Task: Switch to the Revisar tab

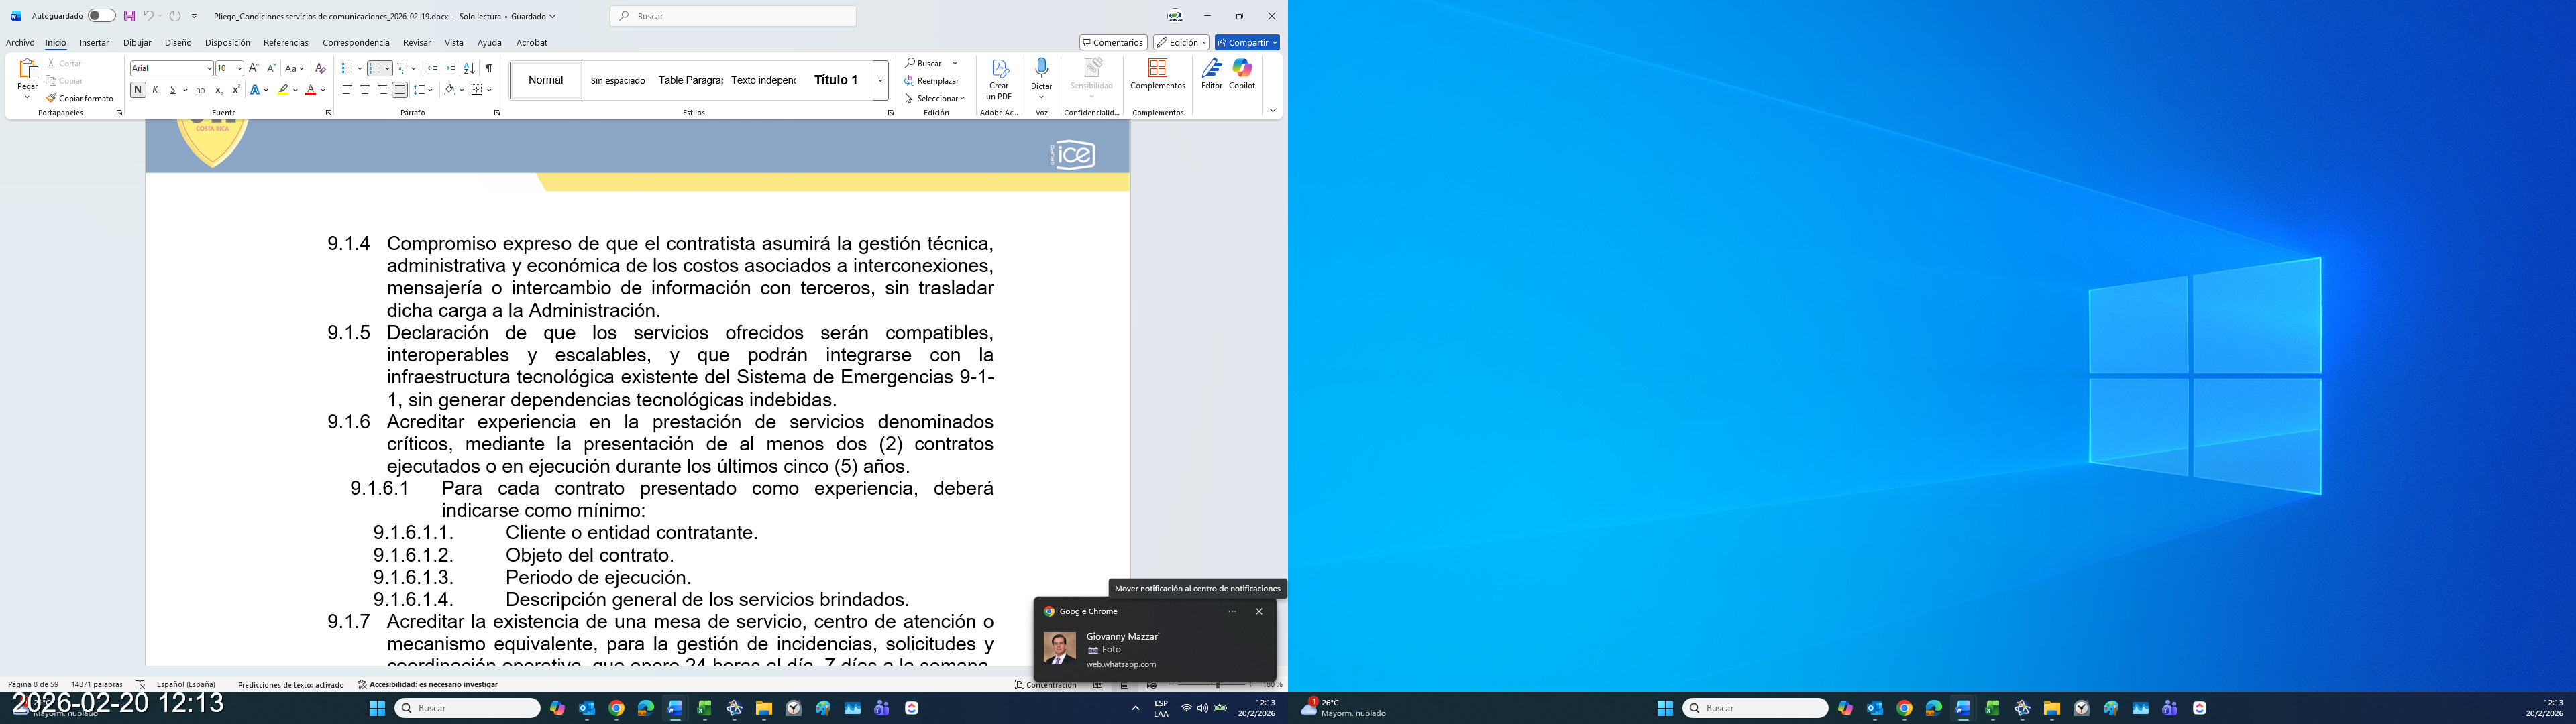Action: tap(416, 42)
